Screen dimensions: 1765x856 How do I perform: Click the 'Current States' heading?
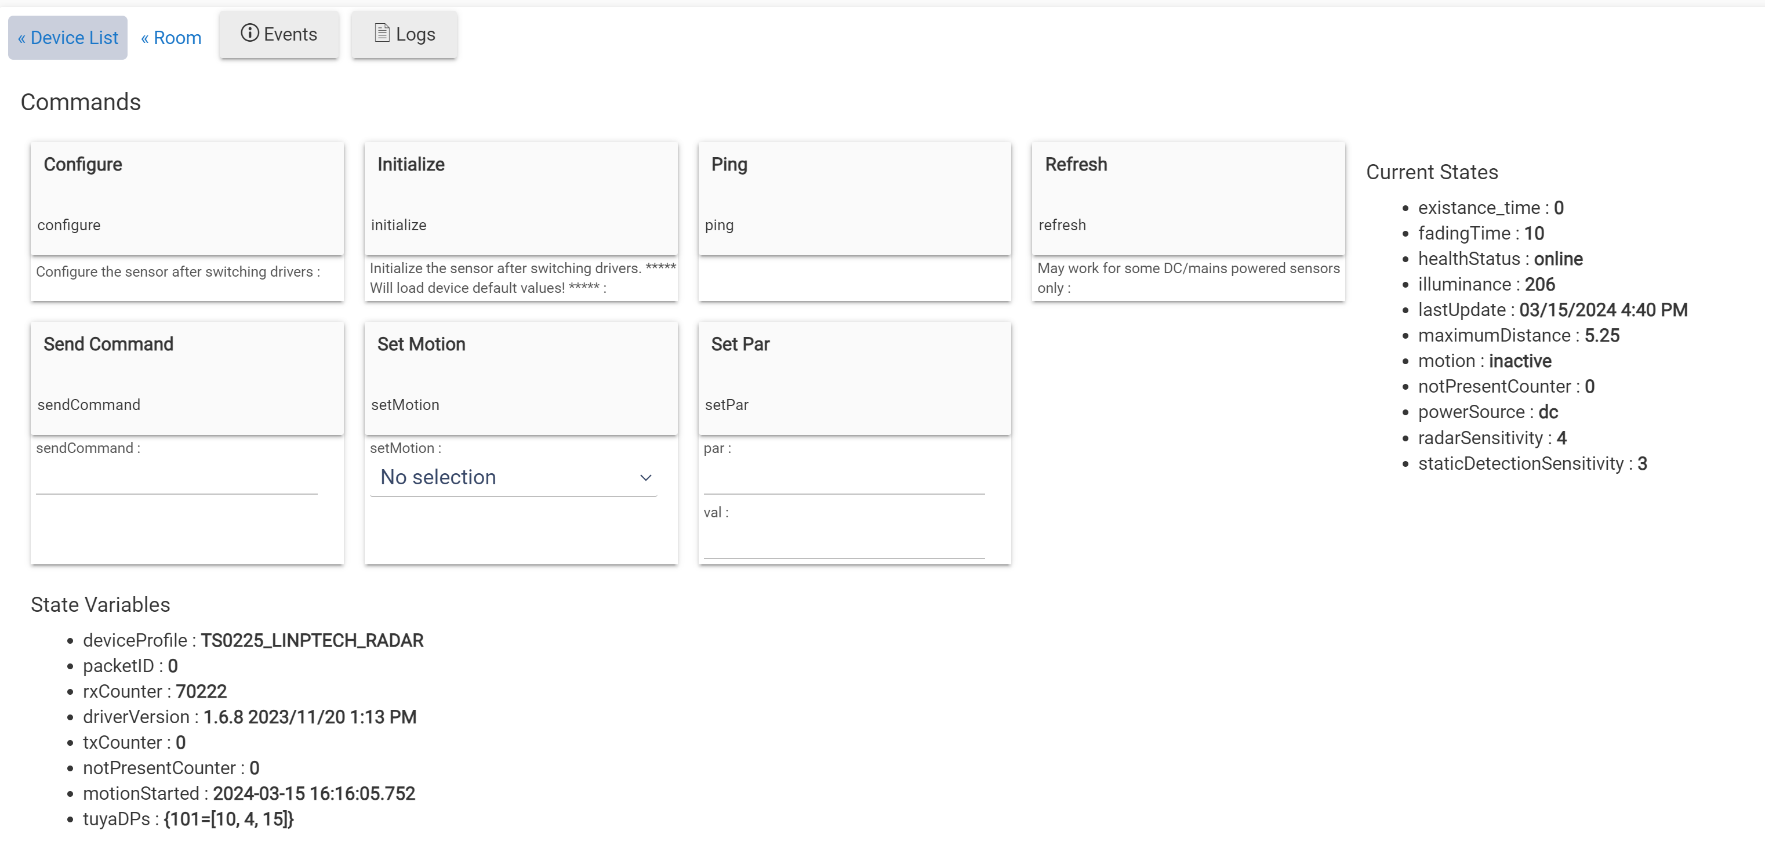pos(1432,172)
